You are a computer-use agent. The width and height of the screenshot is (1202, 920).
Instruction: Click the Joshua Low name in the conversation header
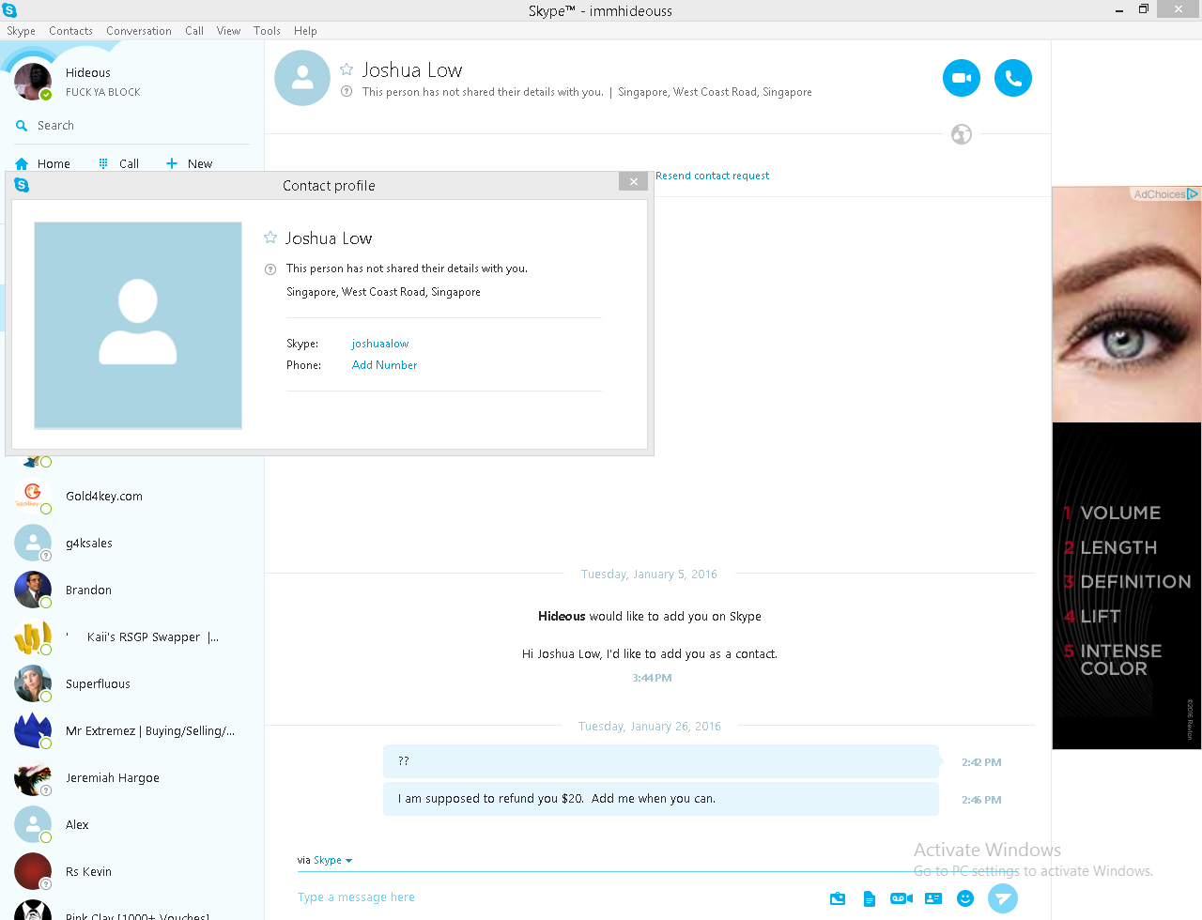click(x=412, y=70)
